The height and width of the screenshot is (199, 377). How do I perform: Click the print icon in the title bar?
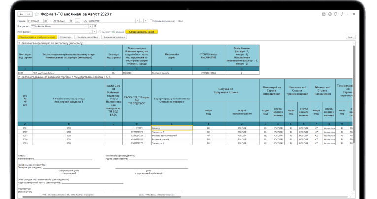pos(330,14)
